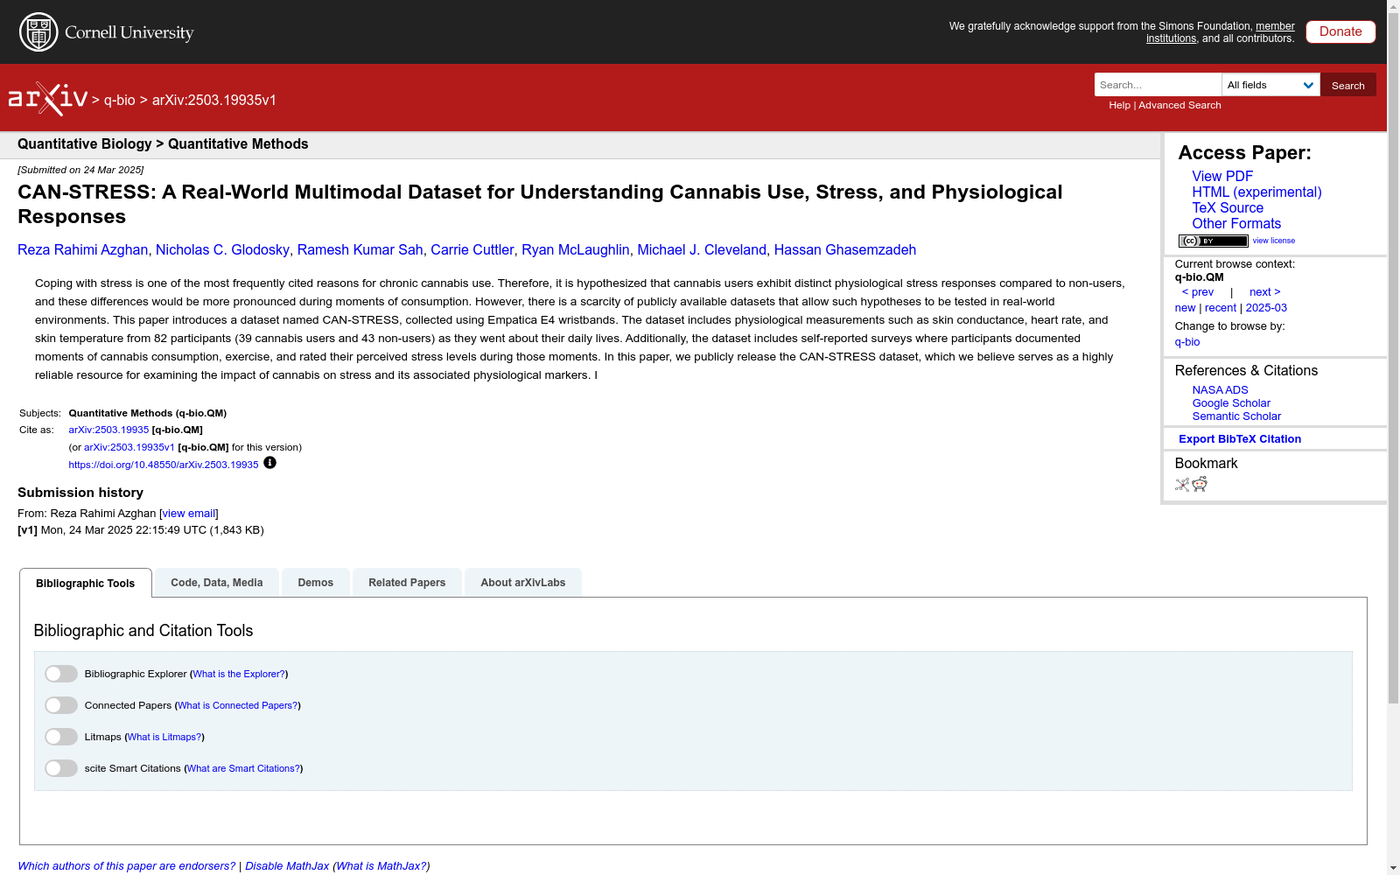Bookmark paper with BibSonomy icon

[1182, 485]
